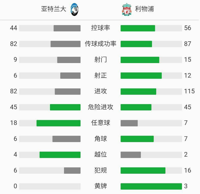This screenshot has width=200, height=194.
Task: Click Atalanta's green 越位 bar
Action: 60,155
